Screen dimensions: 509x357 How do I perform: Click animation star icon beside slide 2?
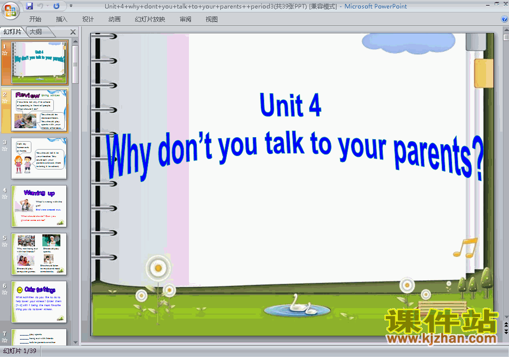click(4, 101)
